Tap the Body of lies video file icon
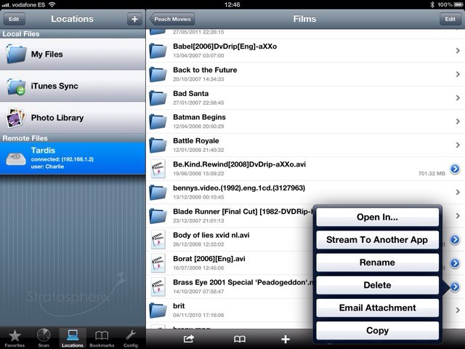465x349 pixels. [x=158, y=239]
